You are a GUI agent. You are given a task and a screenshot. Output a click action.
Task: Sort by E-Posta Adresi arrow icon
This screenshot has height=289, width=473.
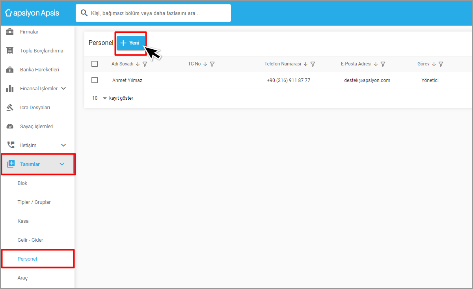(x=376, y=64)
